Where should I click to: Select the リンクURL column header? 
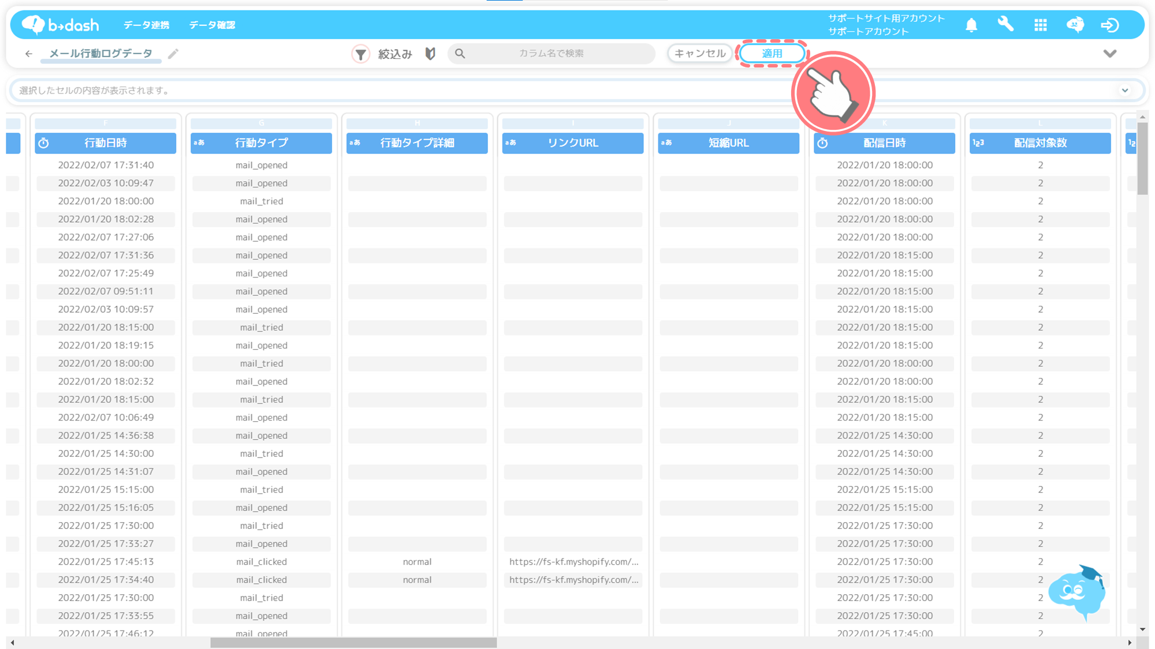tap(573, 143)
